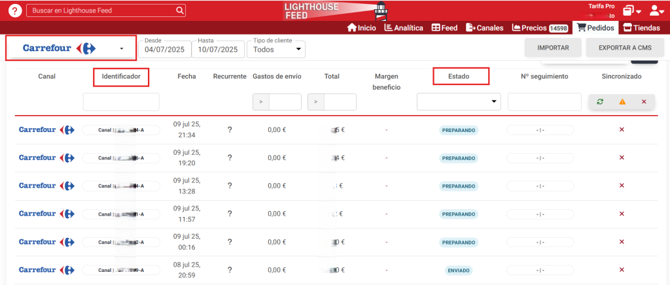
Task: Open order identifier dated 09 jul 13:28
Action: pos(121,186)
